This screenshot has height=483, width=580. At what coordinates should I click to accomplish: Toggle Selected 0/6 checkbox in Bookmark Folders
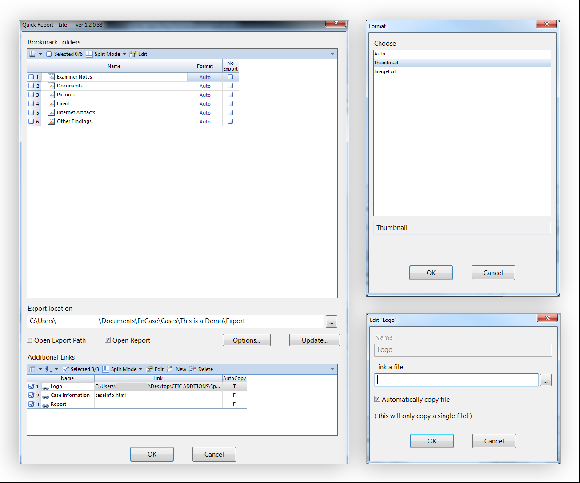(49, 54)
